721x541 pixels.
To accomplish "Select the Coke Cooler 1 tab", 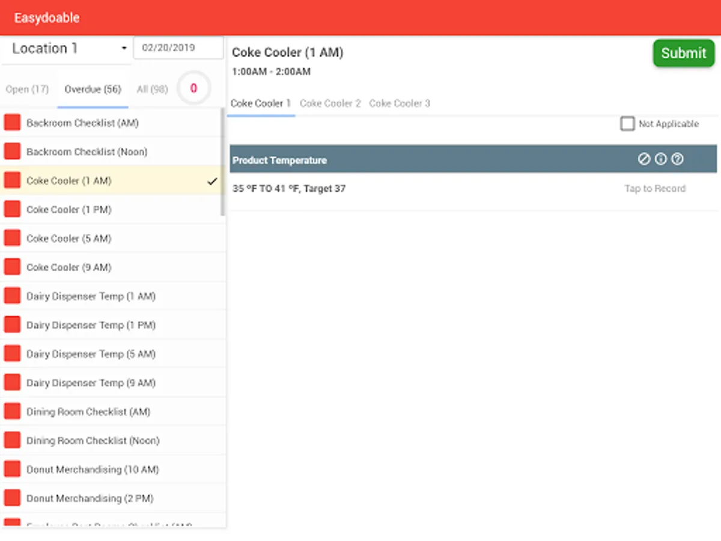I will point(261,103).
